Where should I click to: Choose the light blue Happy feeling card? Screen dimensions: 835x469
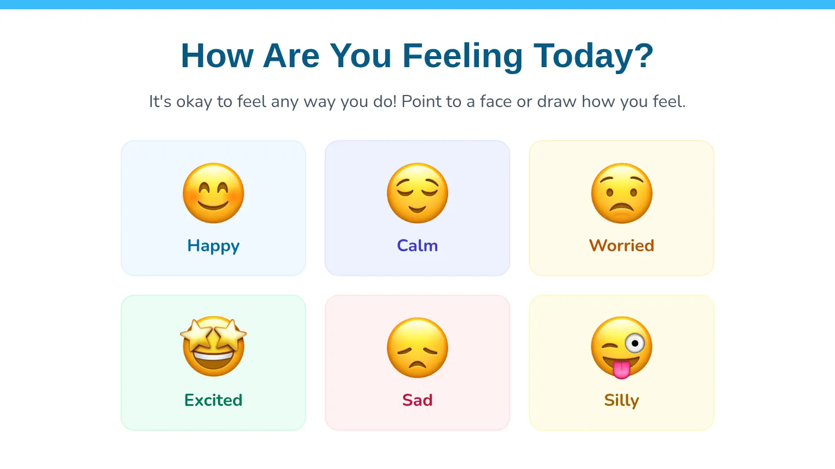[213, 208]
